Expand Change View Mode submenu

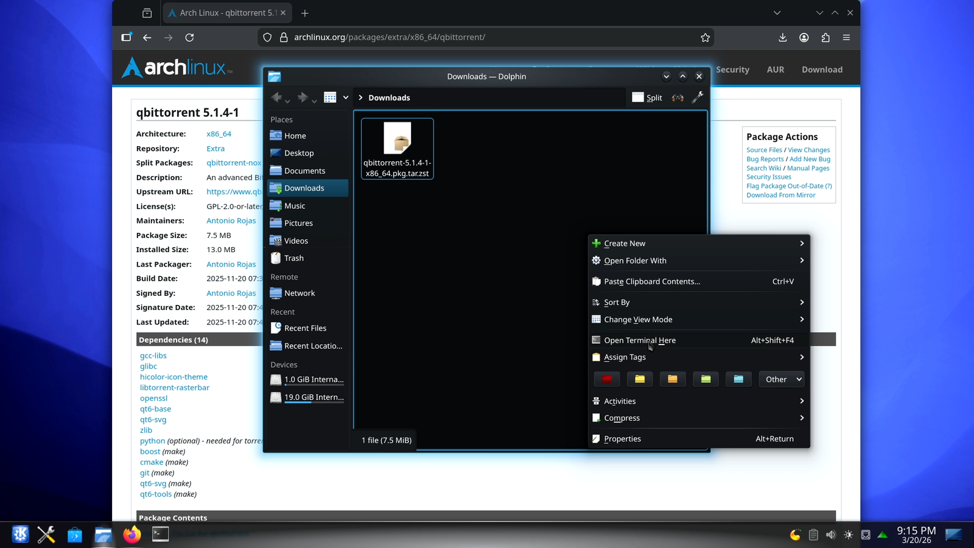tap(699, 320)
